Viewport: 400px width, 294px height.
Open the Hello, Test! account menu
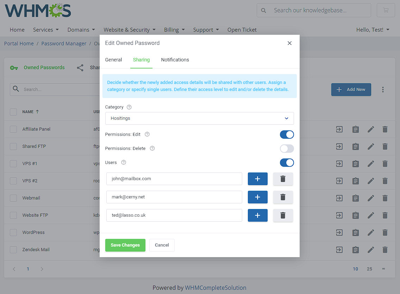(x=373, y=30)
